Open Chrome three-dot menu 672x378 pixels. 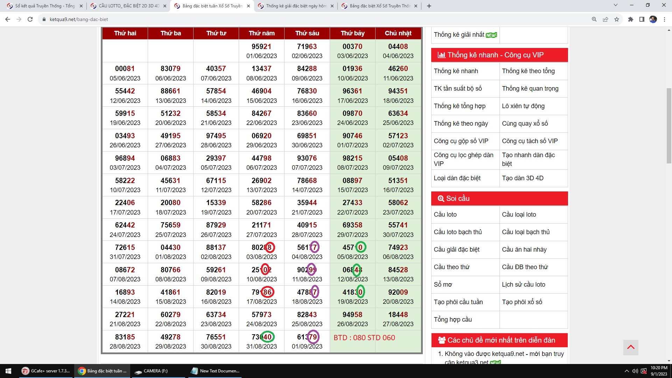(x=664, y=20)
